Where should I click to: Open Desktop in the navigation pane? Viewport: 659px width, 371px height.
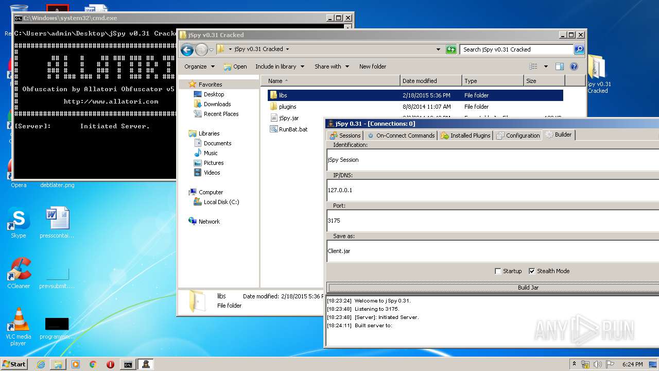(x=214, y=94)
